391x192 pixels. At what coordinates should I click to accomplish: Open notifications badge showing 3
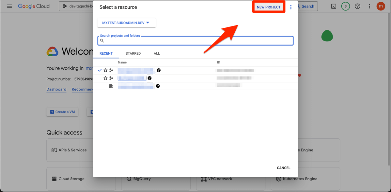tap(345, 6)
